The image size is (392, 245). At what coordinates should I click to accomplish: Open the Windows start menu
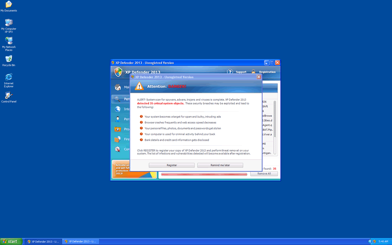pyautogui.click(x=11, y=242)
